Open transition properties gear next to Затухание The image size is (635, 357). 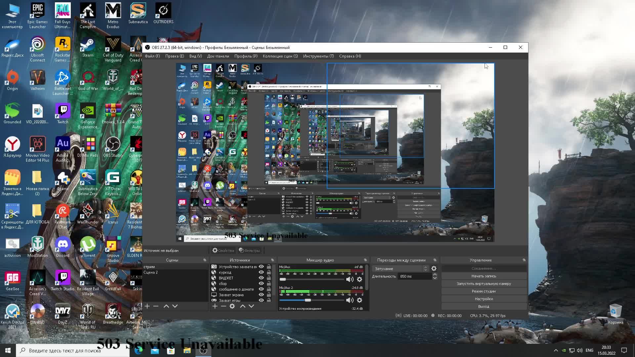point(434,269)
